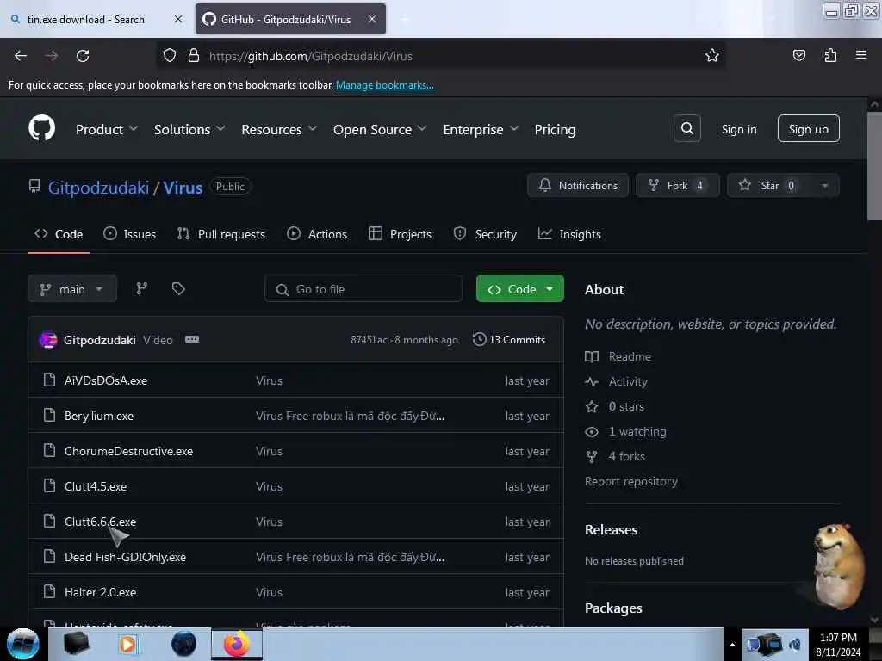The height and width of the screenshot is (661, 882).
Task: Expand the Open Source menu
Action: [380, 129]
